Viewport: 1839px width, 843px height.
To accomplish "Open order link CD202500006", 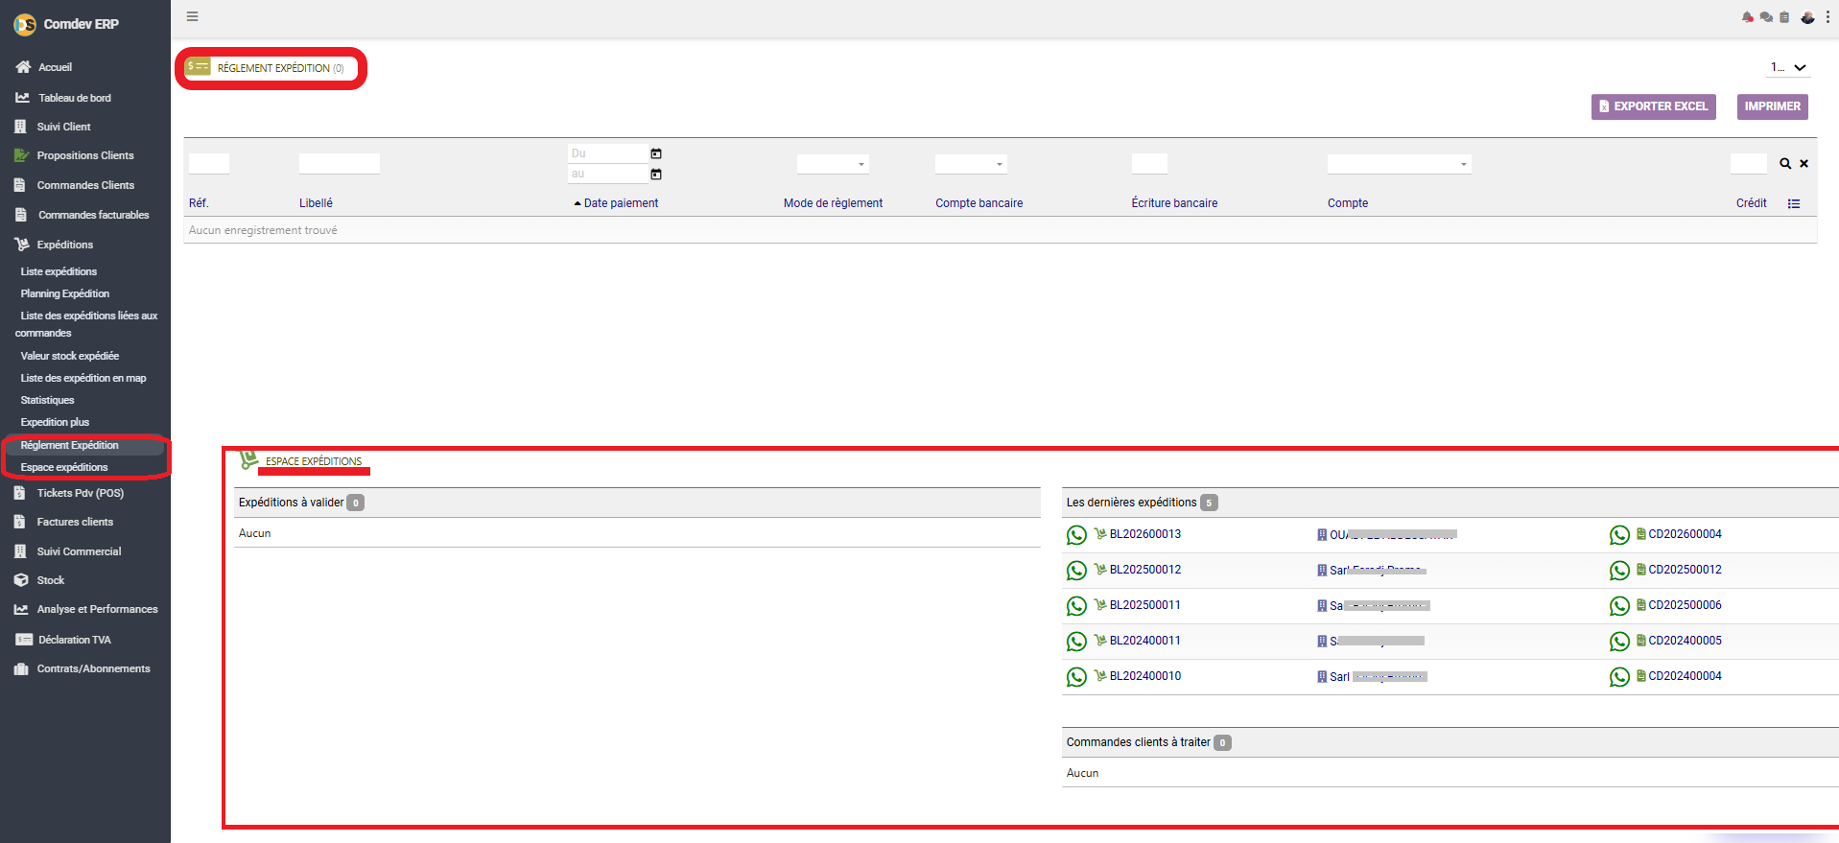I will 1685,605.
